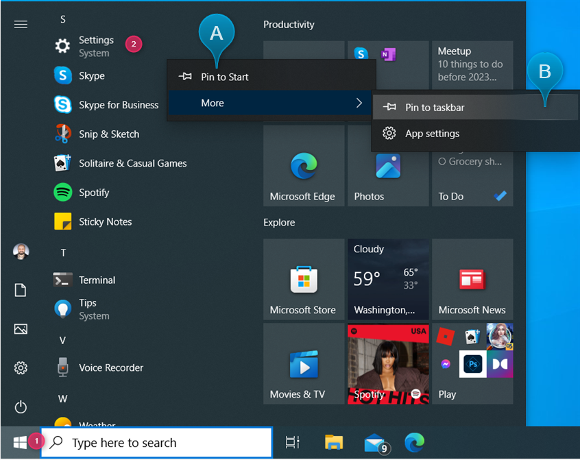Click the Explore group heading
580x460 pixels.
[x=279, y=222]
